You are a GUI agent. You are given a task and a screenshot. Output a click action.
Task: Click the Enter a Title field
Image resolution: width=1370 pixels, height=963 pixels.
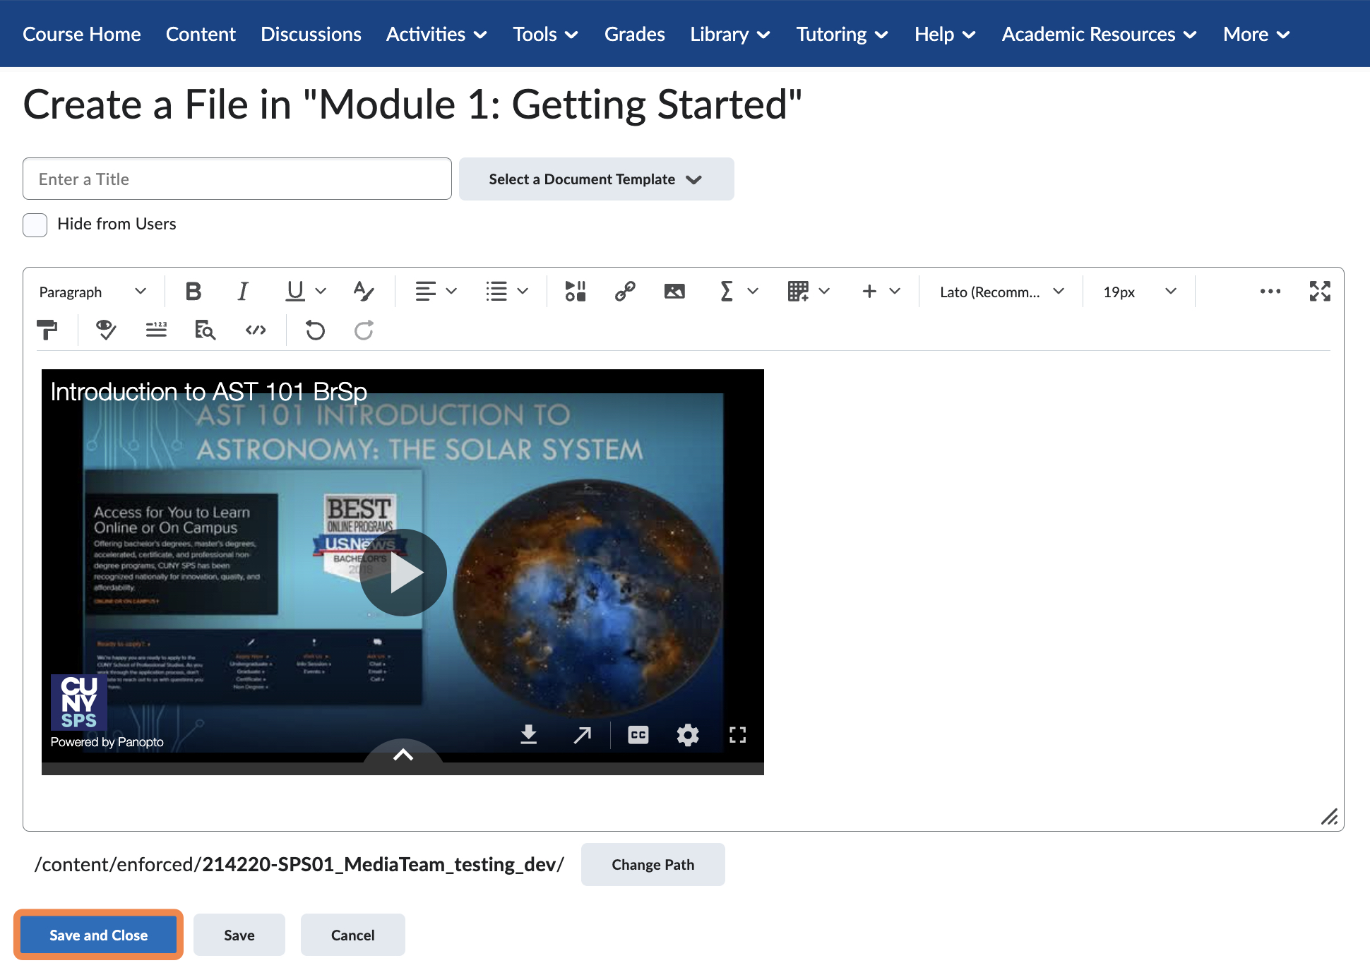[237, 179]
